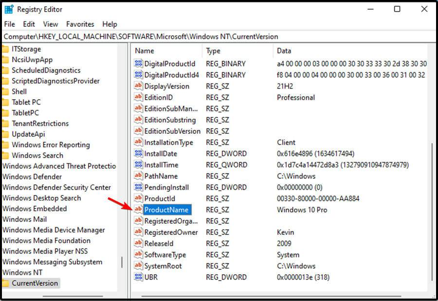438x301 pixels.
Task: Sort values by the Type column header
Action: (x=237, y=51)
